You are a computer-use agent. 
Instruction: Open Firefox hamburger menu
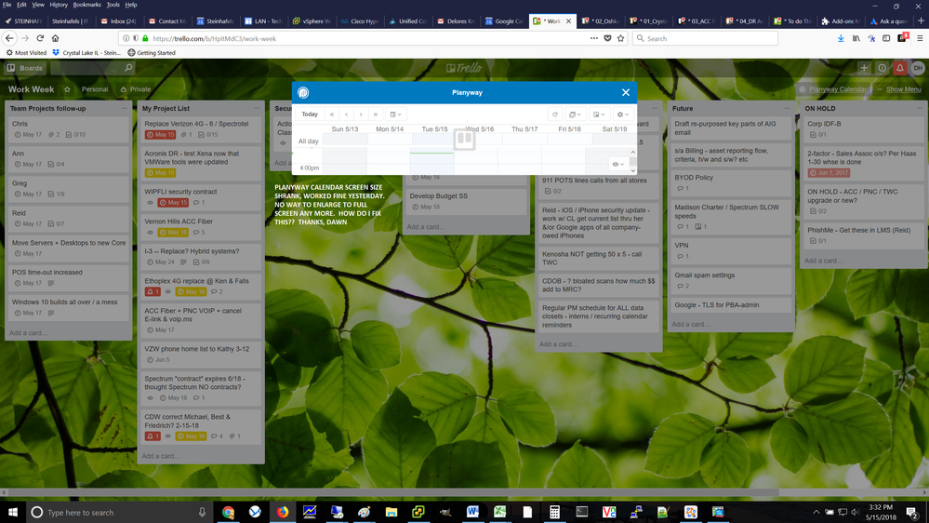pos(920,38)
